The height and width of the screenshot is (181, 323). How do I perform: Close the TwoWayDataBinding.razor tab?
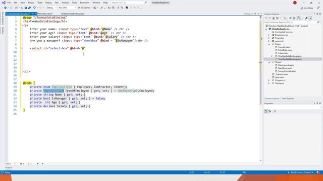[36, 14]
